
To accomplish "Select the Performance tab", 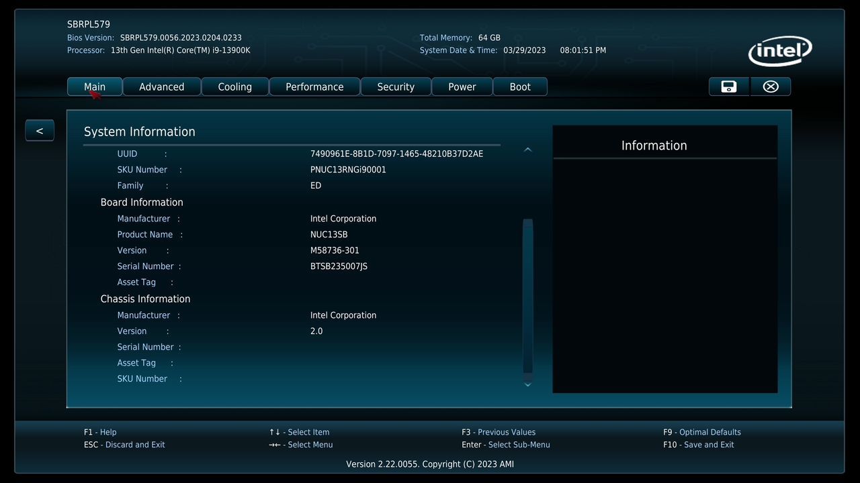I will 314,86.
